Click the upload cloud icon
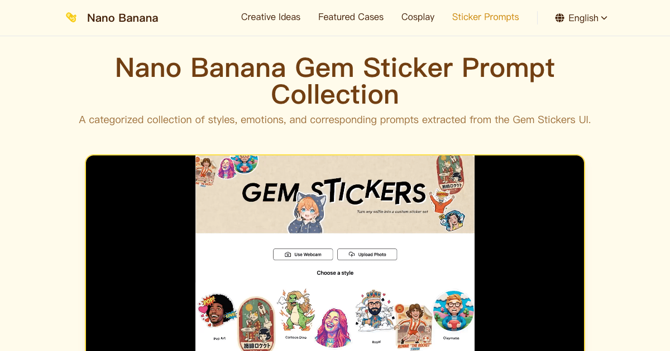670x351 pixels. [x=352, y=255]
